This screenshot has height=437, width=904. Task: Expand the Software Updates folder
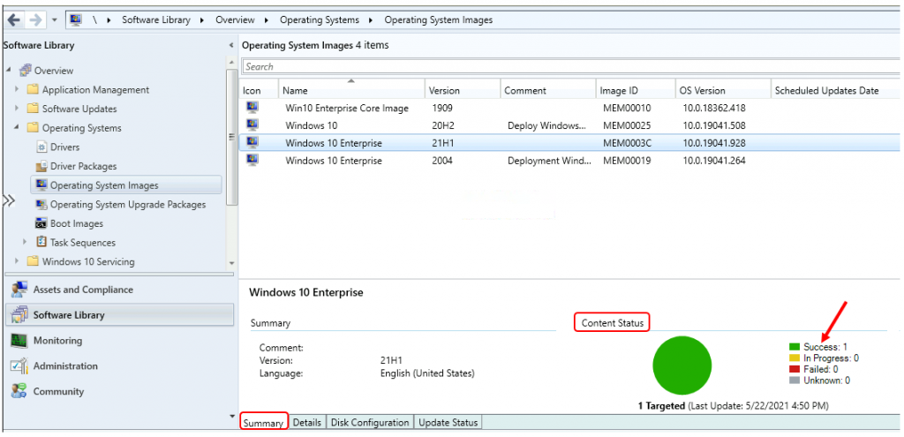(x=17, y=109)
